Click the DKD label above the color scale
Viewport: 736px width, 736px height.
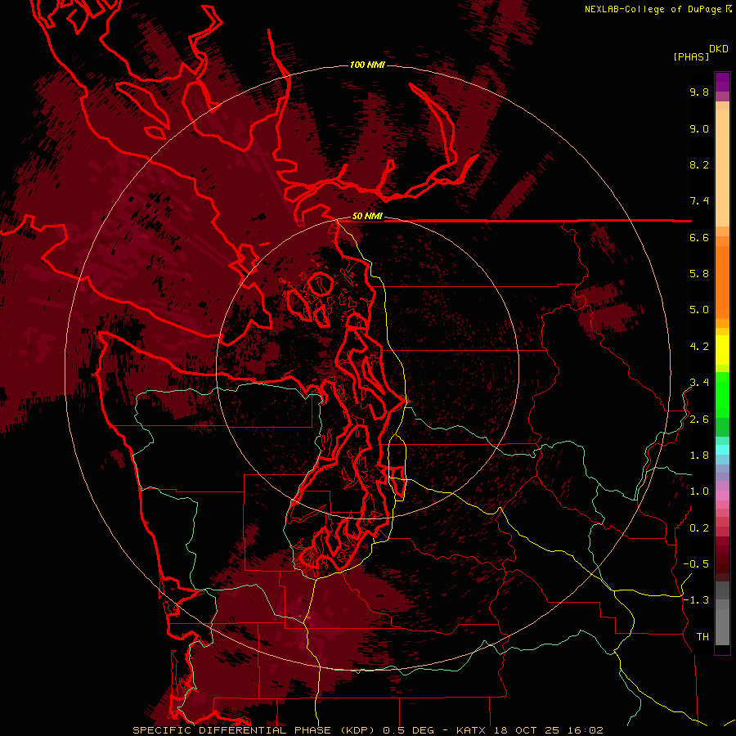(719, 49)
